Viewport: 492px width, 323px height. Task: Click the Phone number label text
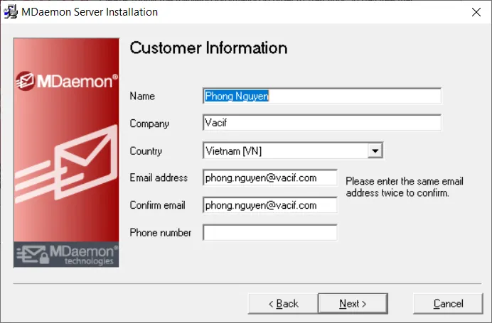(161, 232)
